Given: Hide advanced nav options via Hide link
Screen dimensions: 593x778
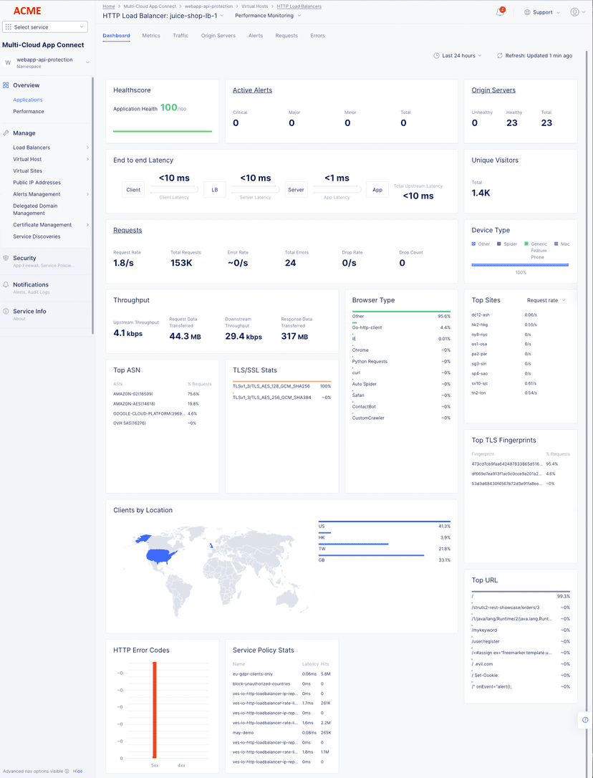Looking at the screenshot, I should (77, 772).
